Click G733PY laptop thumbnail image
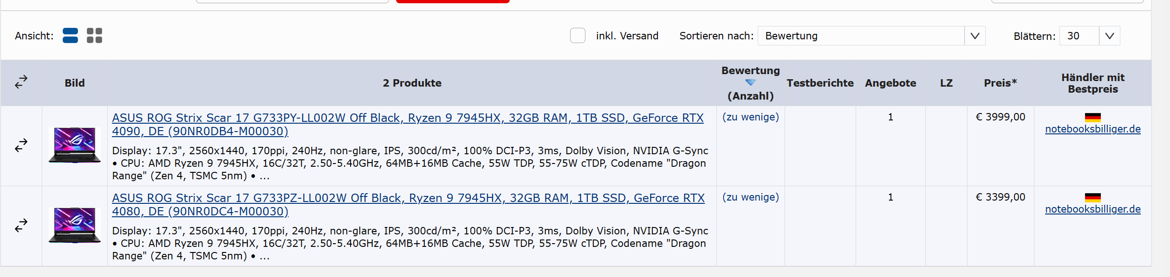Viewport: 1170px width, 277px height. tap(74, 145)
